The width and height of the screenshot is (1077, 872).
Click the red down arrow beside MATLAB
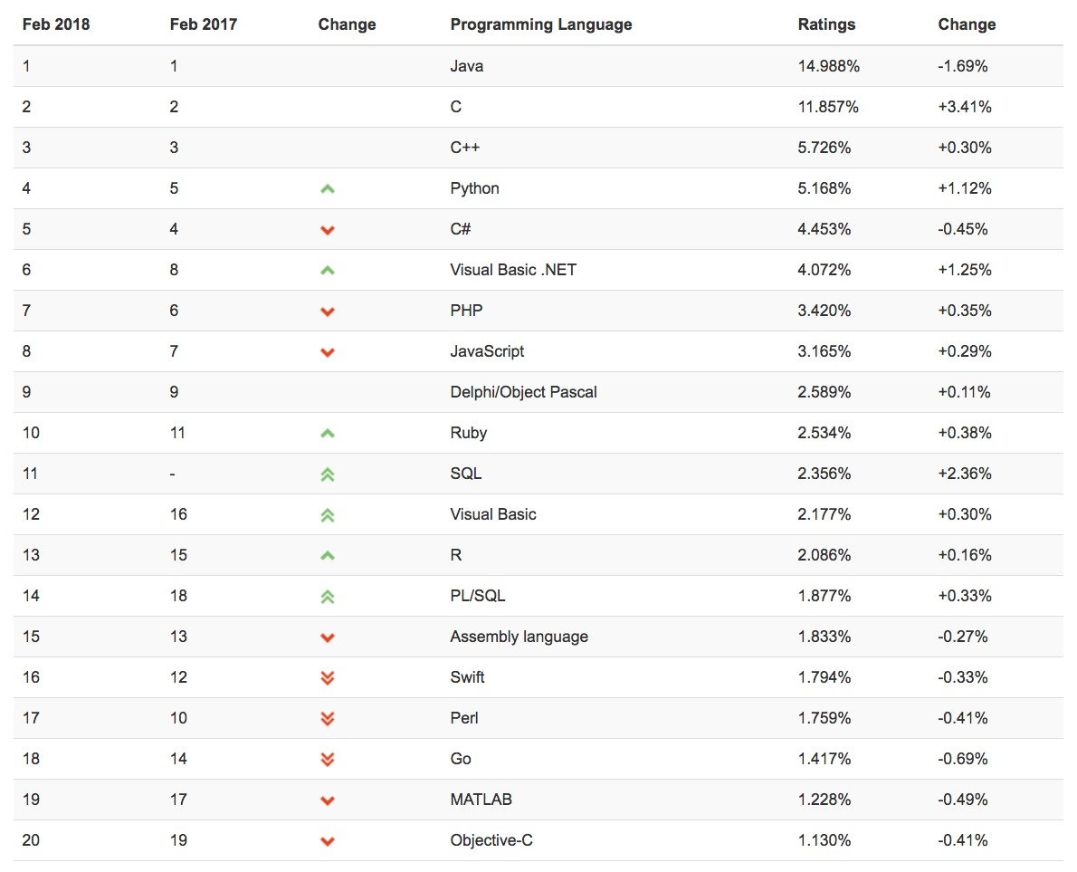328,800
